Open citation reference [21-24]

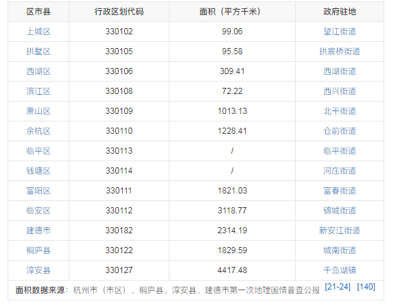click(338, 287)
